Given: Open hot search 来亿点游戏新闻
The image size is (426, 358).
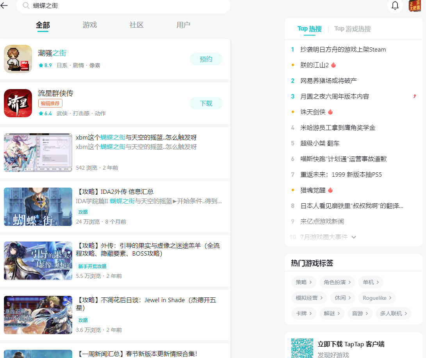Looking at the screenshot, I should tap(322, 222).
